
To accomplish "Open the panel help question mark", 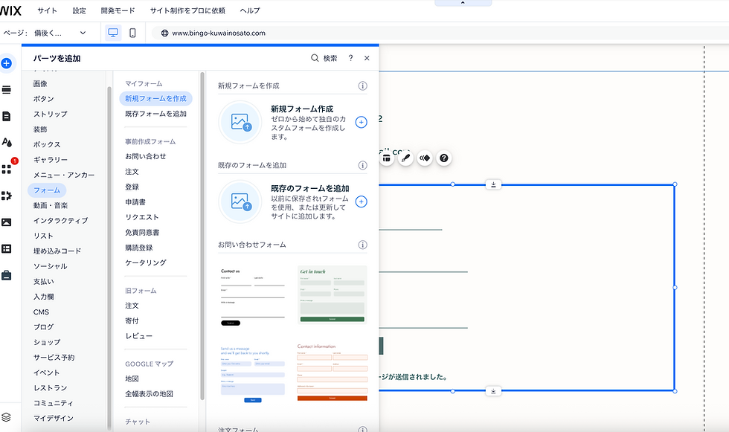I will [350, 58].
